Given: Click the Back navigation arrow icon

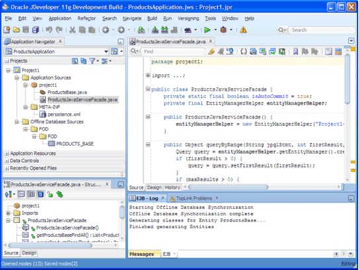Looking at the screenshot, I should click(x=106, y=30).
